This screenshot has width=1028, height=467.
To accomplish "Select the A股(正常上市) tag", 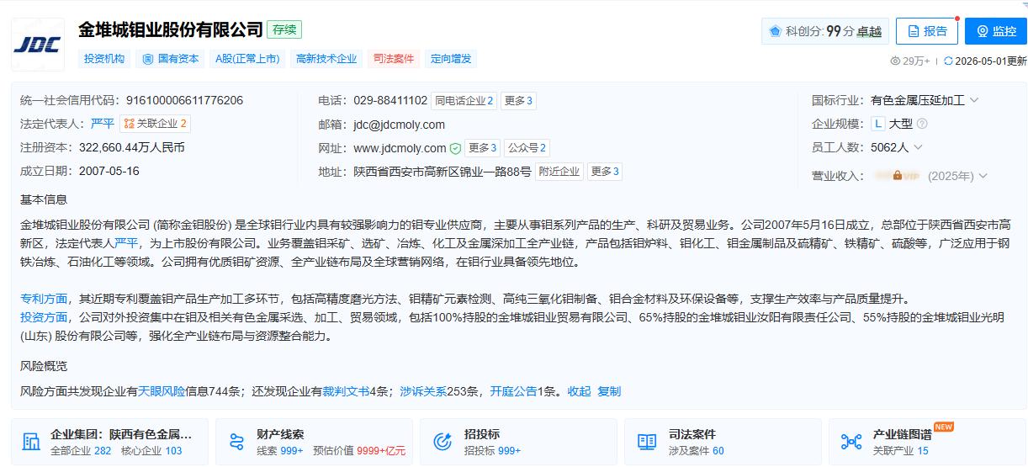I will [247, 59].
